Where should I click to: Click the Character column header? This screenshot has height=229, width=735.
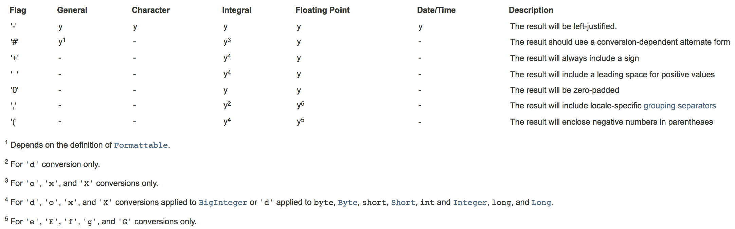(151, 10)
